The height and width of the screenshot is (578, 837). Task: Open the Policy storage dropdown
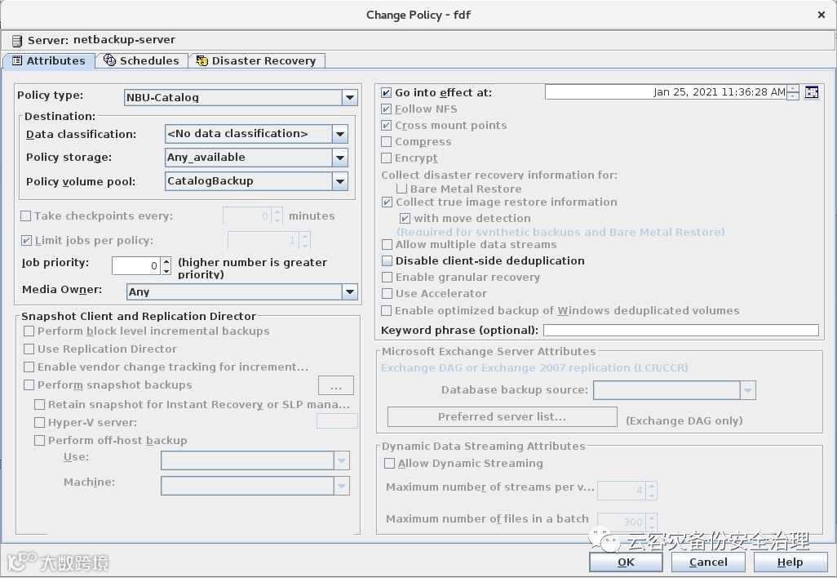(340, 157)
